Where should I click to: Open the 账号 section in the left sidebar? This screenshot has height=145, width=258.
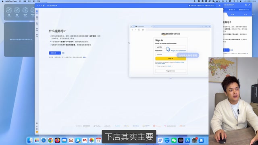[37, 12]
